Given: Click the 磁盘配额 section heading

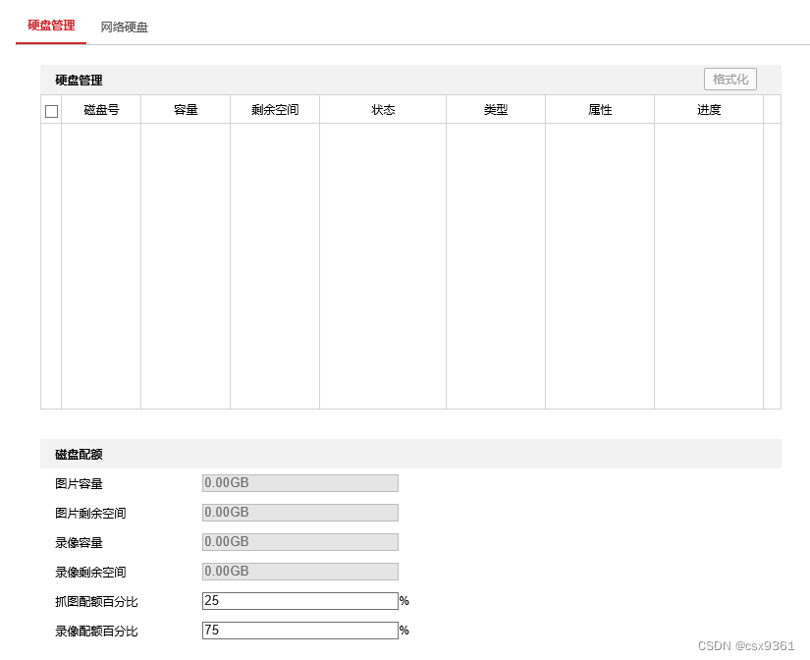Looking at the screenshot, I should [80, 455].
